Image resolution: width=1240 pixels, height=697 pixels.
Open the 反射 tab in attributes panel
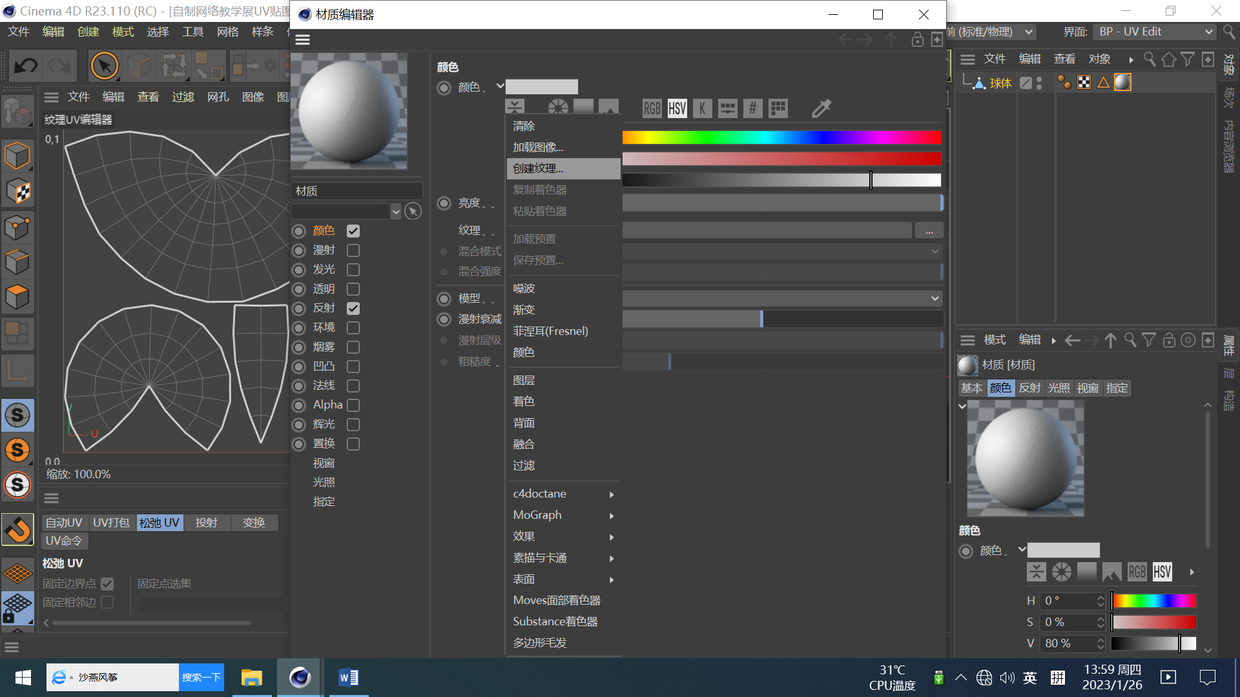pyautogui.click(x=1029, y=388)
